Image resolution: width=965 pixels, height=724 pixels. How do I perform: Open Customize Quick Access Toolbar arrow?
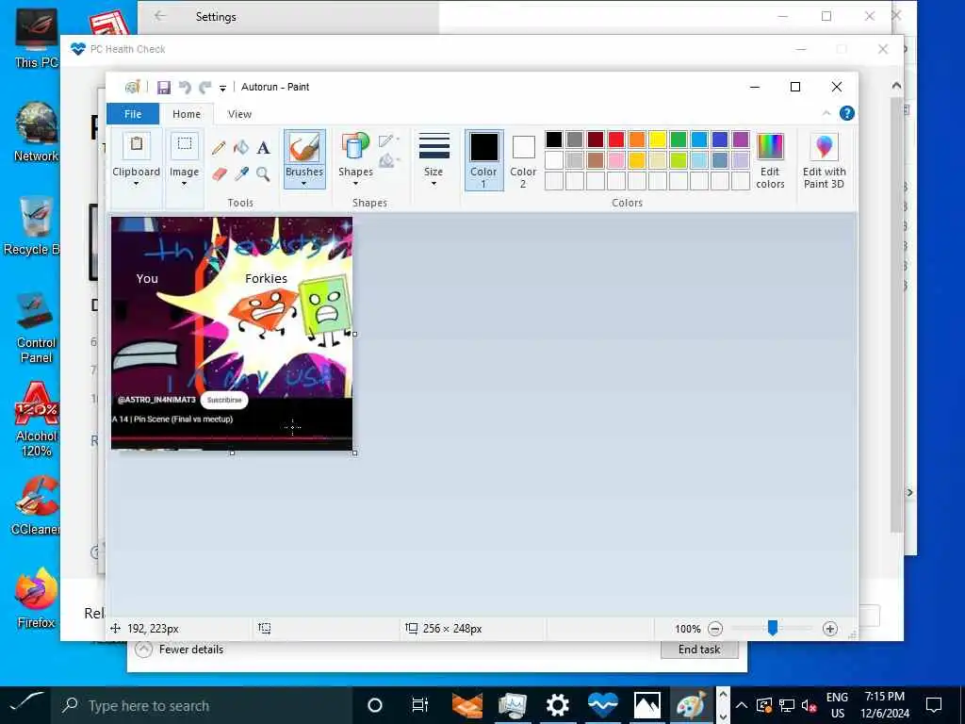pyautogui.click(x=222, y=89)
